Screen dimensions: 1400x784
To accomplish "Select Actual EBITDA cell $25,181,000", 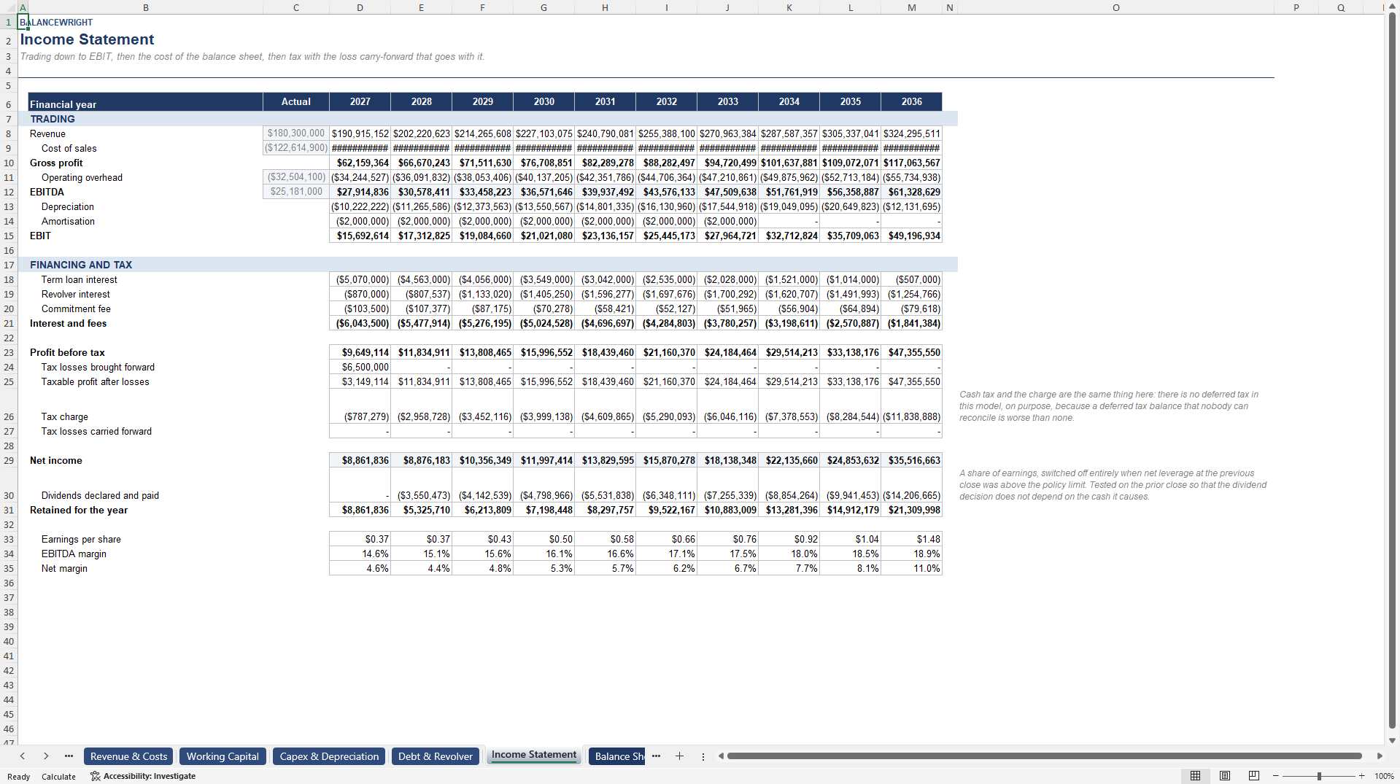I will [295, 192].
